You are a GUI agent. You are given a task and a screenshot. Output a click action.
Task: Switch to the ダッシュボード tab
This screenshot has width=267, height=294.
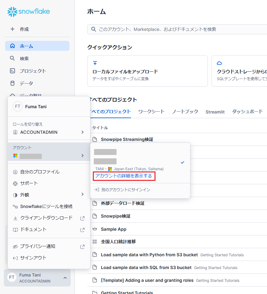click(247, 112)
